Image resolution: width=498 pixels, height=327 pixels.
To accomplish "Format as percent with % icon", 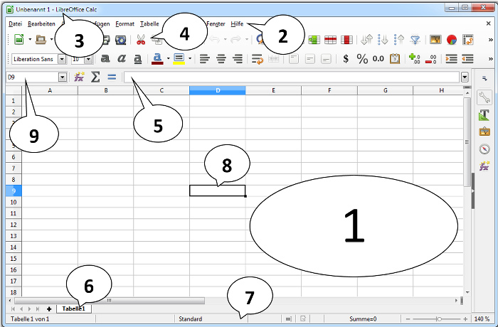I will [x=362, y=59].
